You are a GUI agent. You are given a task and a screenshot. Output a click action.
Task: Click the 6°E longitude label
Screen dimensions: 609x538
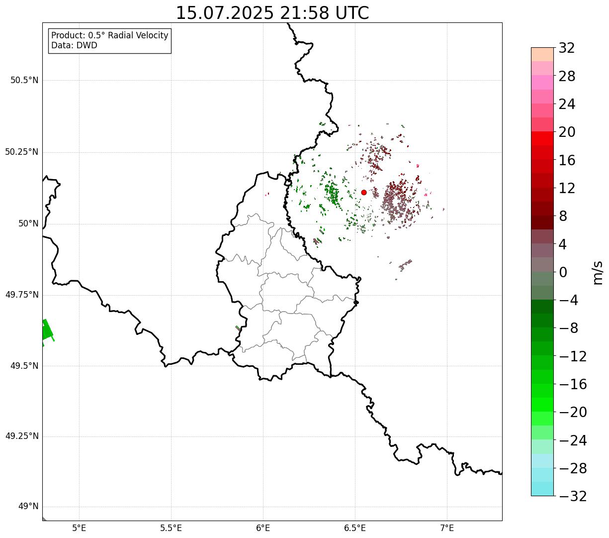click(263, 528)
